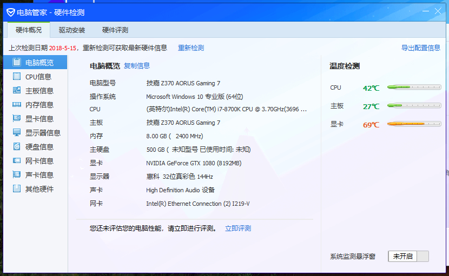Image resolution: width=449 pixels, height=276 pixels.
Task: Click the 硬盘信息 disk icon
Action: coord(17,146)
